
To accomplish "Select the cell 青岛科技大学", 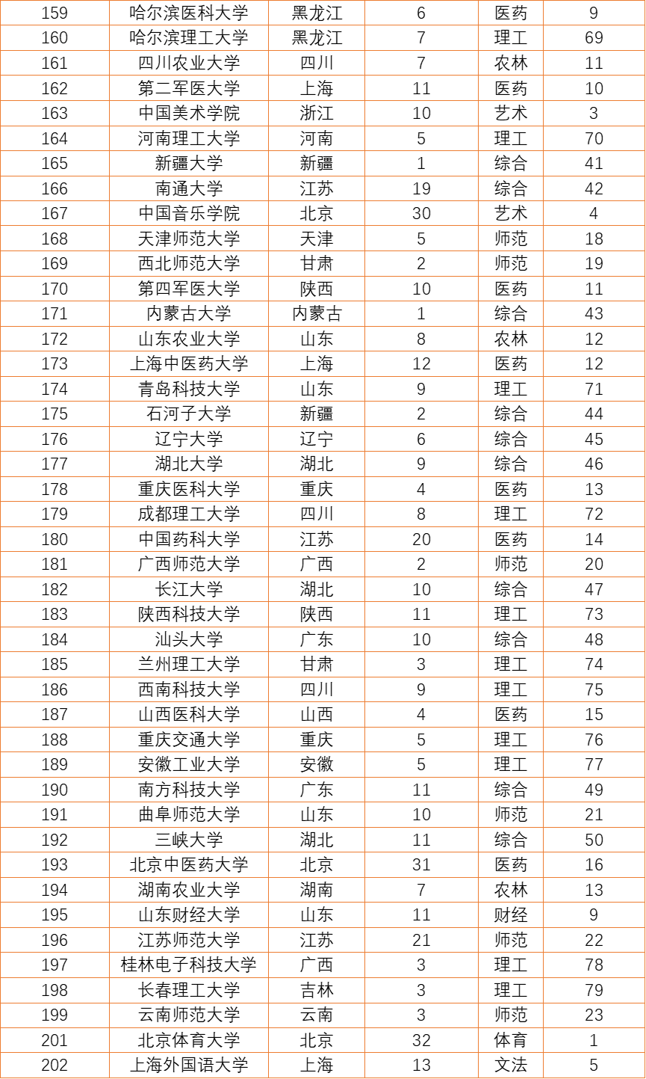I will [189, 389].
